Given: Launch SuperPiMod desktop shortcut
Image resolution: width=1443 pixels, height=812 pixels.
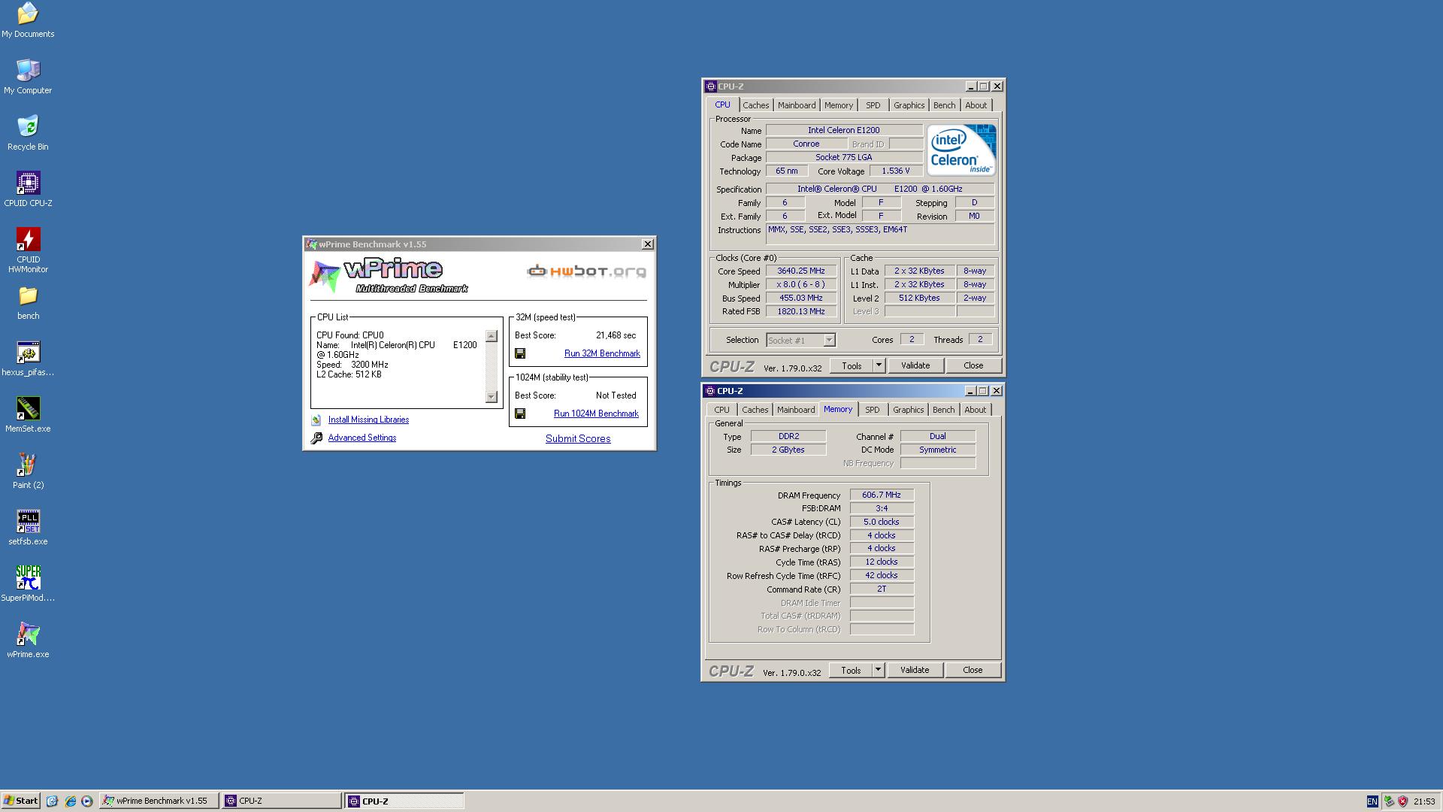Looking at the screenshot, I should (x=28, y=584).
